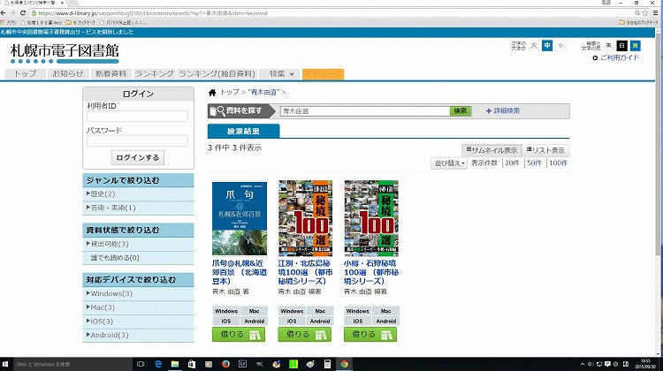The width and height of the screenshot is (663, 371).
Task: Click トップ link in the breadcrumb
Action: pos(230,92)
